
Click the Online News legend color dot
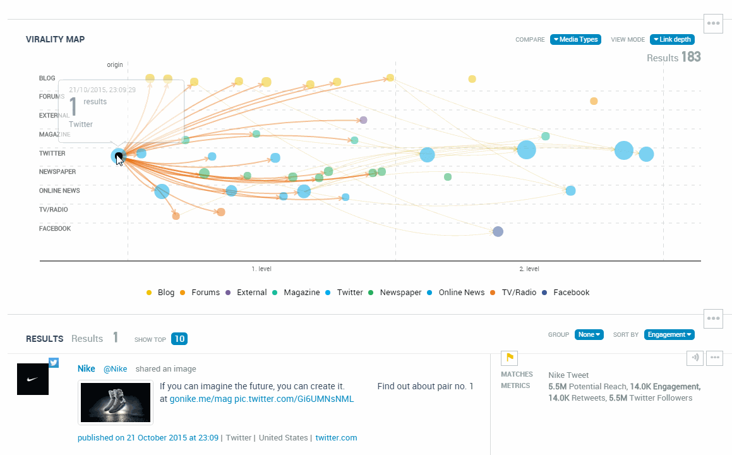pos(429,293)
